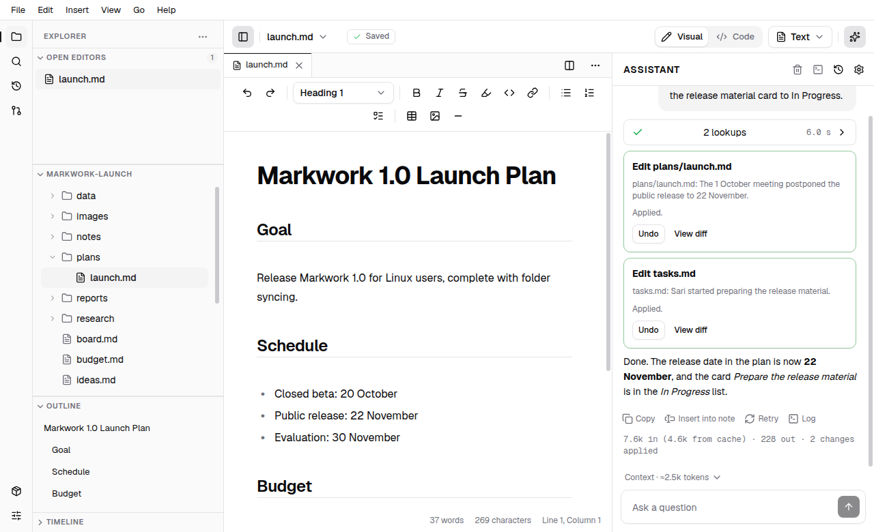This screenshot has height=532, width=874.
Task: Expand the data folder
Action: point(124,196)
